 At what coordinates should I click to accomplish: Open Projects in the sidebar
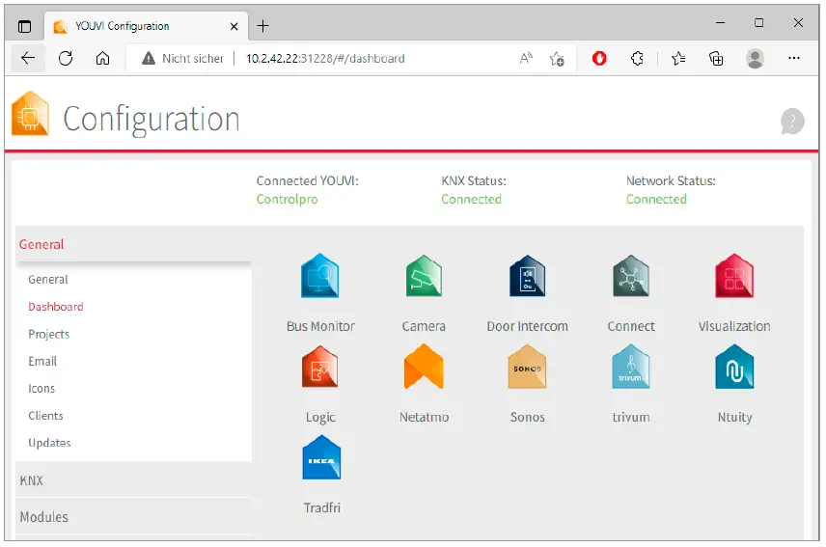coord(48,335)
